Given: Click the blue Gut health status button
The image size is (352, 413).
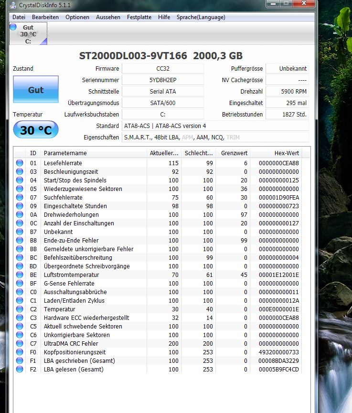Looking at the screenshot, I should 36,90.
